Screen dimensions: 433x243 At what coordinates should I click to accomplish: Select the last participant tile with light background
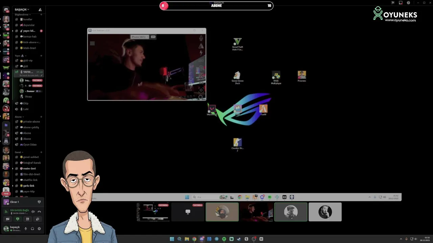point(325,212)
